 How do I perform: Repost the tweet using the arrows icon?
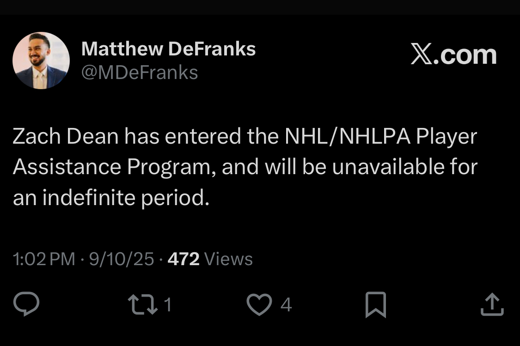coord(143,304)
